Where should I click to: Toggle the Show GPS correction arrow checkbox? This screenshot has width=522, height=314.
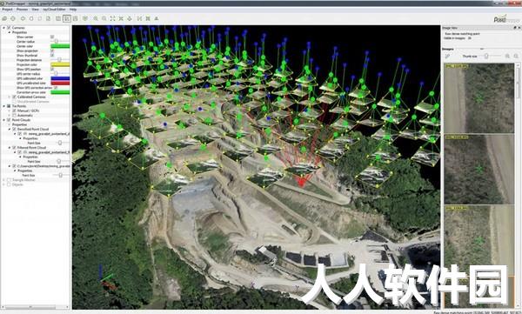click(56, 88)
